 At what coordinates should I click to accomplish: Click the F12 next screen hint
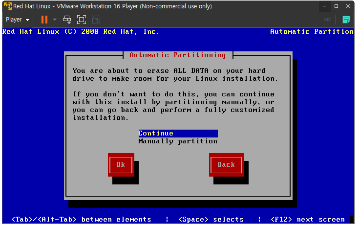pyautogui.click(x=308, y=220)
